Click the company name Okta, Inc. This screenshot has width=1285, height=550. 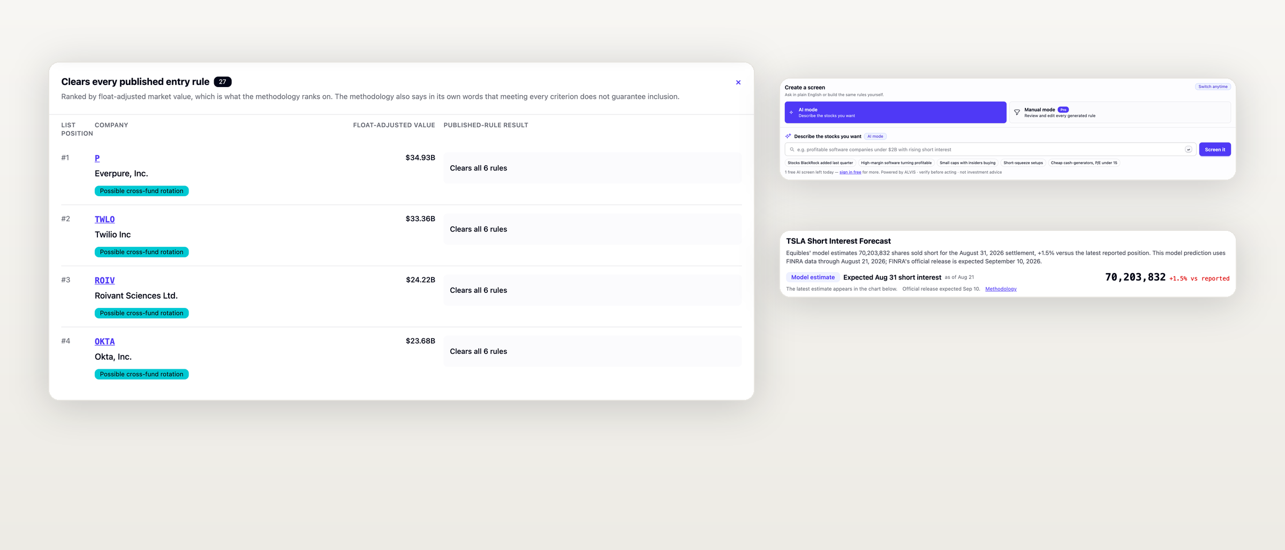[x=113, y=357]
